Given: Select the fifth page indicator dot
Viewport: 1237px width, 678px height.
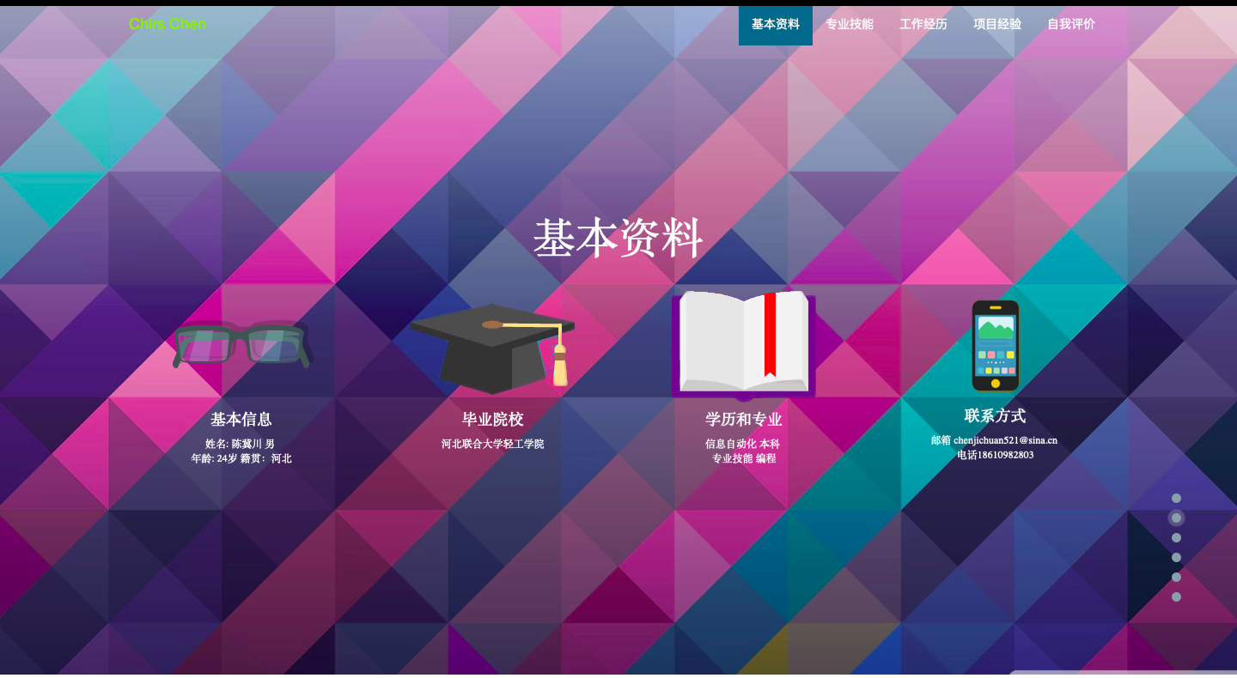Looking at the screenshot, I should coord(1176,578).
